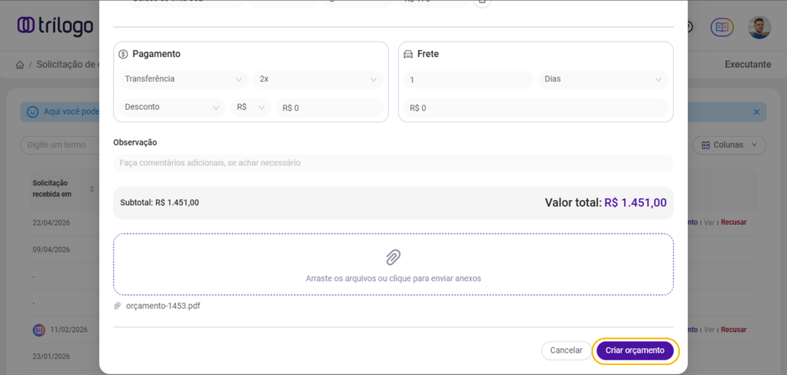Expand the 2x installments dropdown
The height and width of the screenshot is (375, 787).
[x=318, y=79]
